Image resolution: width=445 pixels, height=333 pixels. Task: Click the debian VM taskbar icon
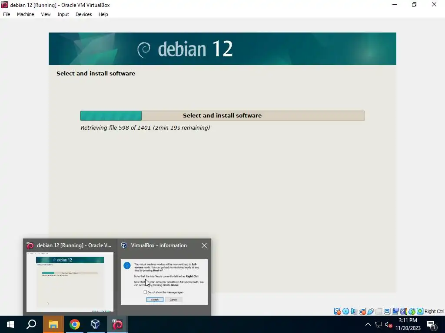(x=117, y=324)
